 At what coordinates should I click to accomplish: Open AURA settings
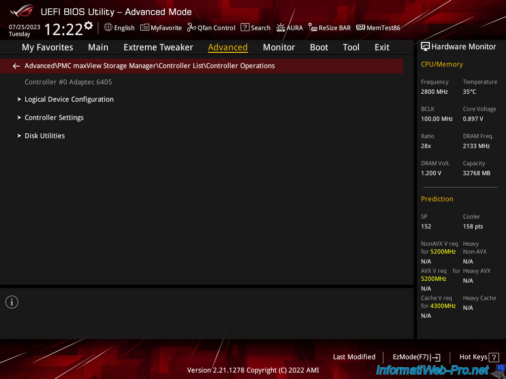coord(295,28)
